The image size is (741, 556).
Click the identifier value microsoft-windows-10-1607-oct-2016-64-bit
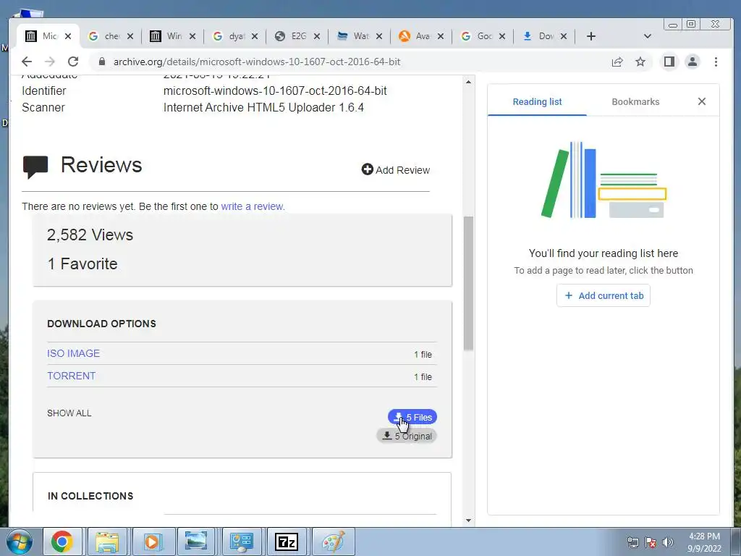[275, 90]
